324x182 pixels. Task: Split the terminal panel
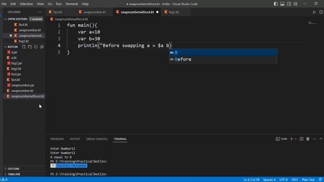point(302,139)
